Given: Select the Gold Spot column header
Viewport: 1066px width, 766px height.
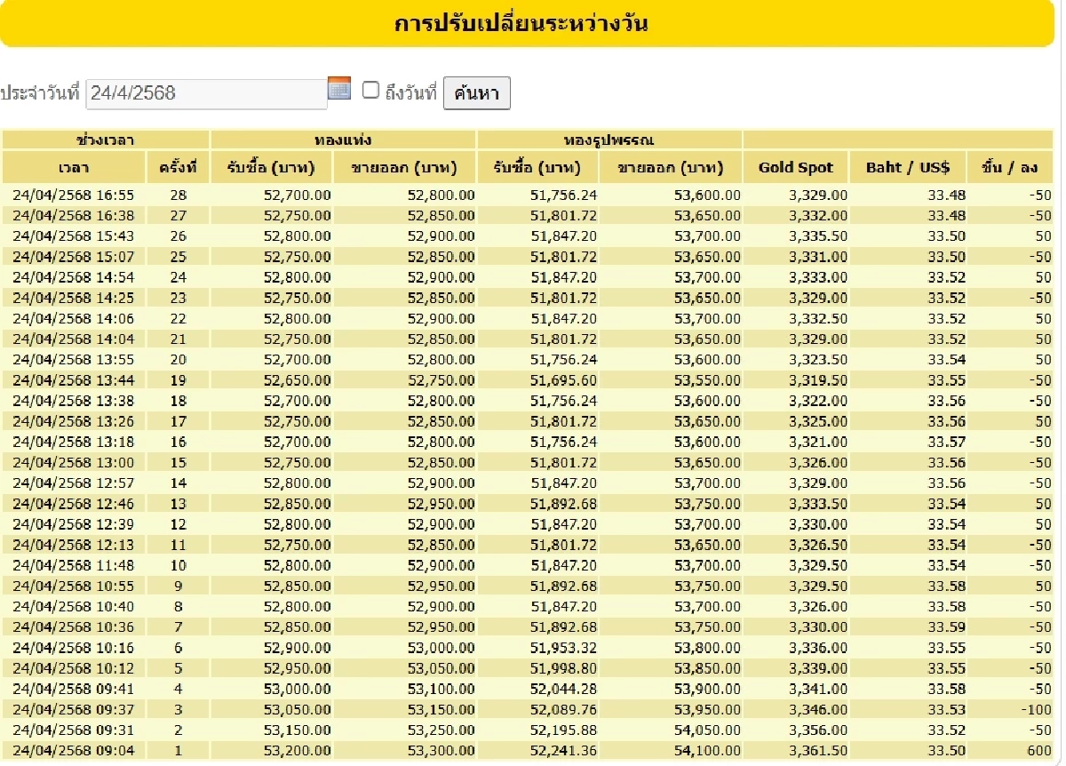Looking at the screenshot, I should tap(795, 167).
